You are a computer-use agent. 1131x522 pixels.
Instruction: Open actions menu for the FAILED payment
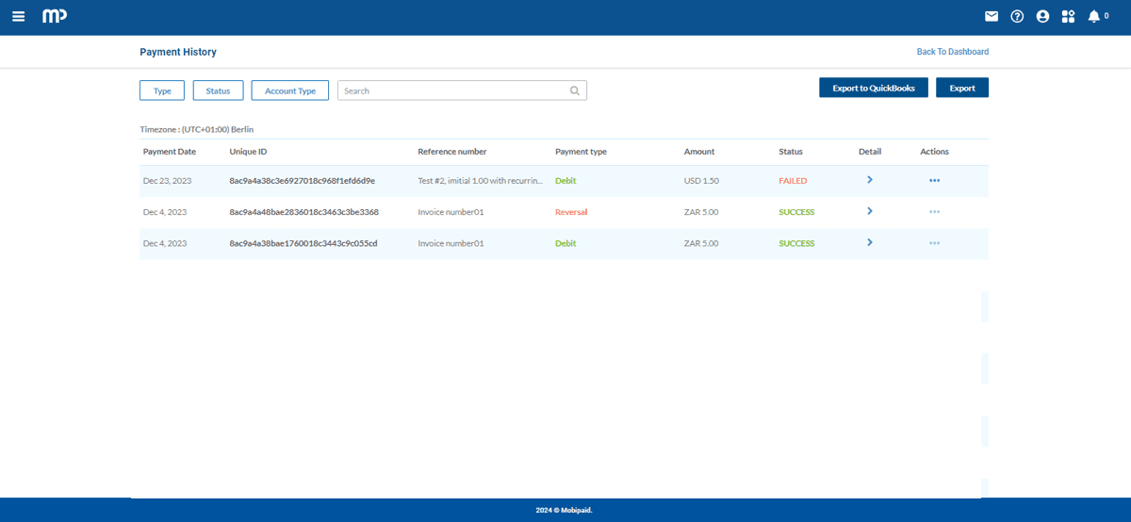coord(934,181)
